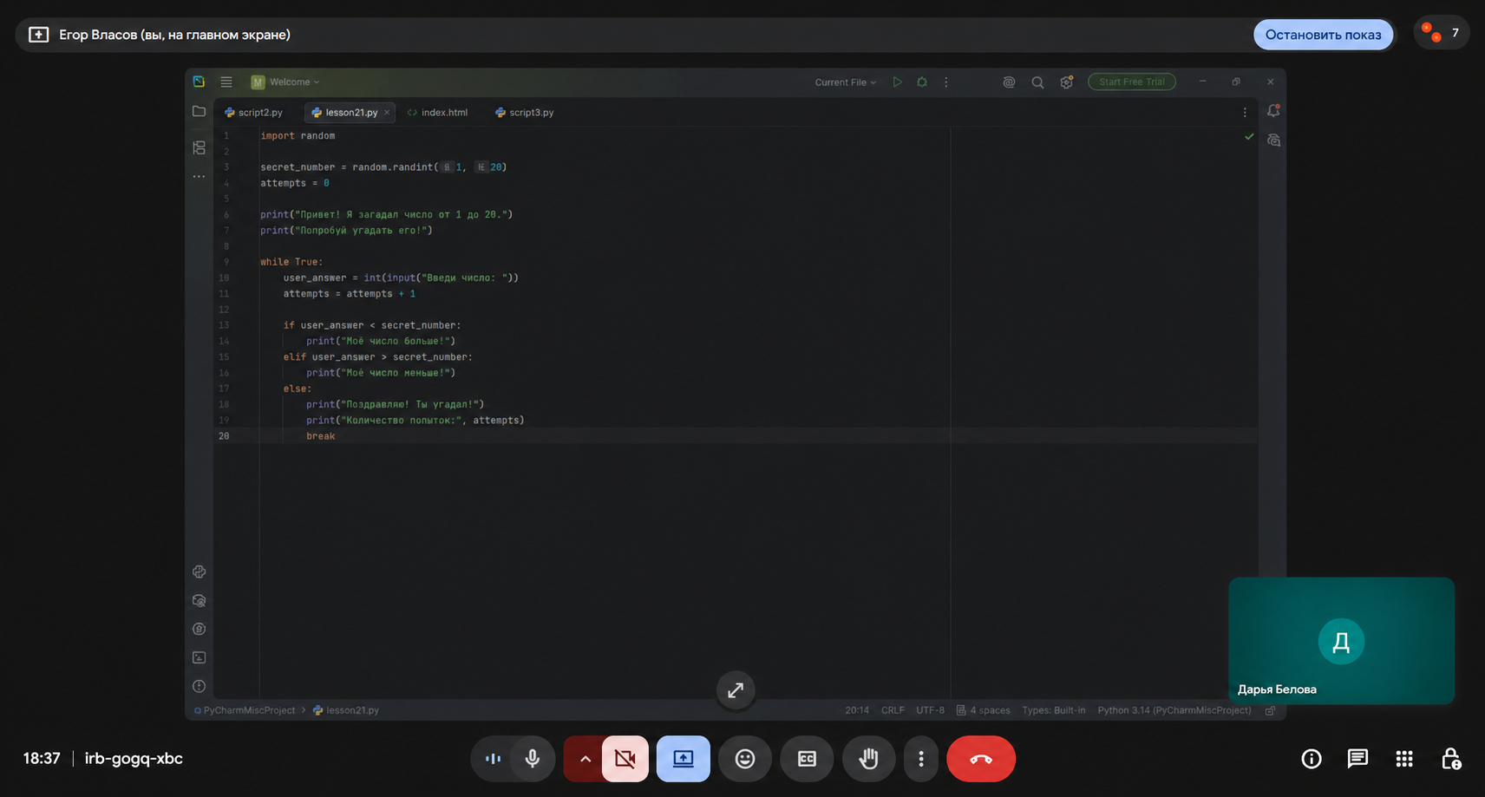Raise hand in the meeting
This screenshot has height=797, width=1485.
click(868, 759)
